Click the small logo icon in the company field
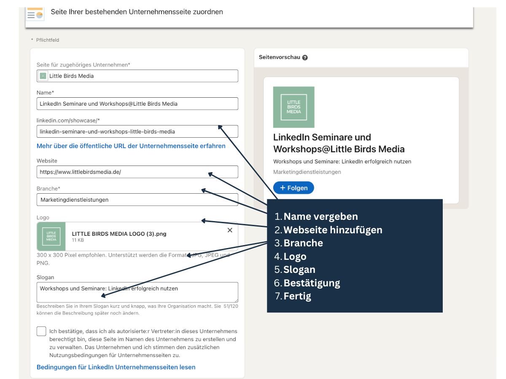 click(43, 76)
